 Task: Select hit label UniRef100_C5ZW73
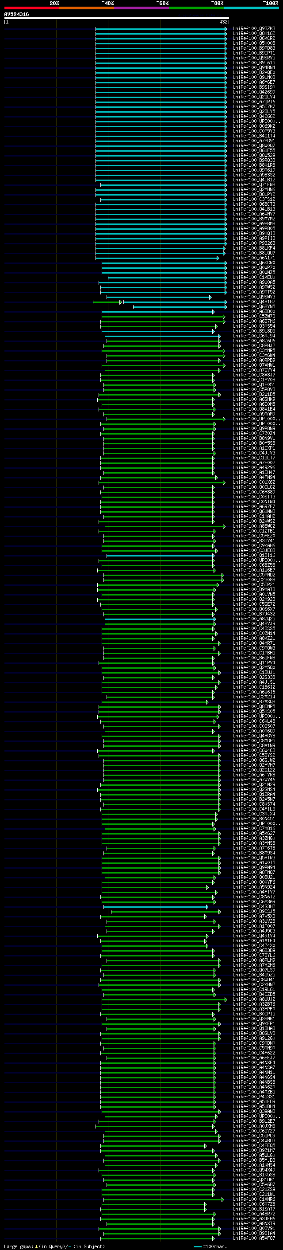(x=254, y=317)
